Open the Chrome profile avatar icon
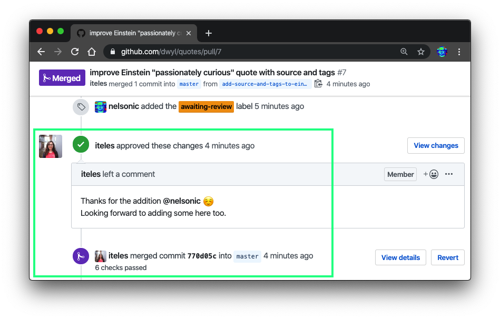The image size is (500, 319). click(x=442, y=52)
